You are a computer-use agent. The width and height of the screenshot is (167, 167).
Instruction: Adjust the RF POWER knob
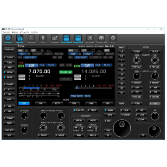(25, 116)
